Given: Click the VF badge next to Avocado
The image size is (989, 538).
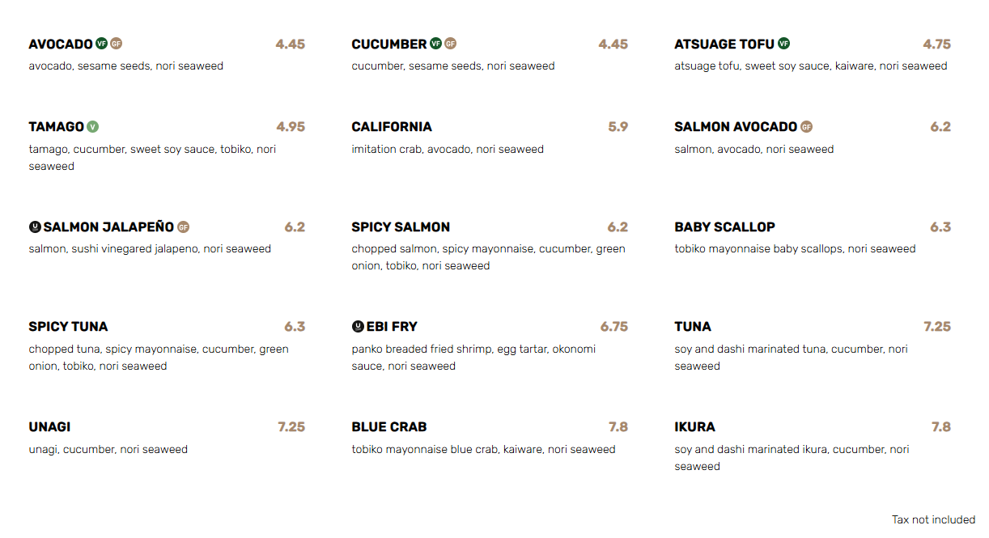Looking at the screenshot, I should (x=101, y=44).
